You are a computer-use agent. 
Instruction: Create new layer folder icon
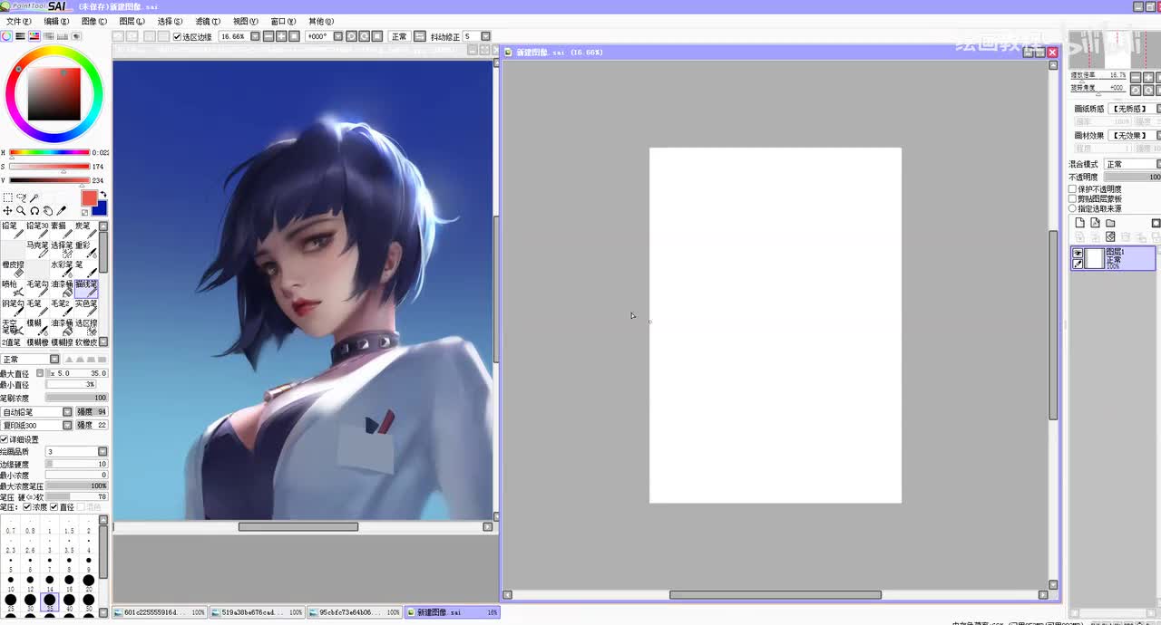click(1110, 223)
